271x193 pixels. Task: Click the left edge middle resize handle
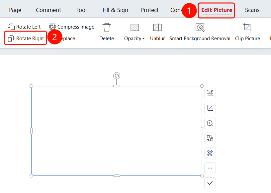pos(31,131)
